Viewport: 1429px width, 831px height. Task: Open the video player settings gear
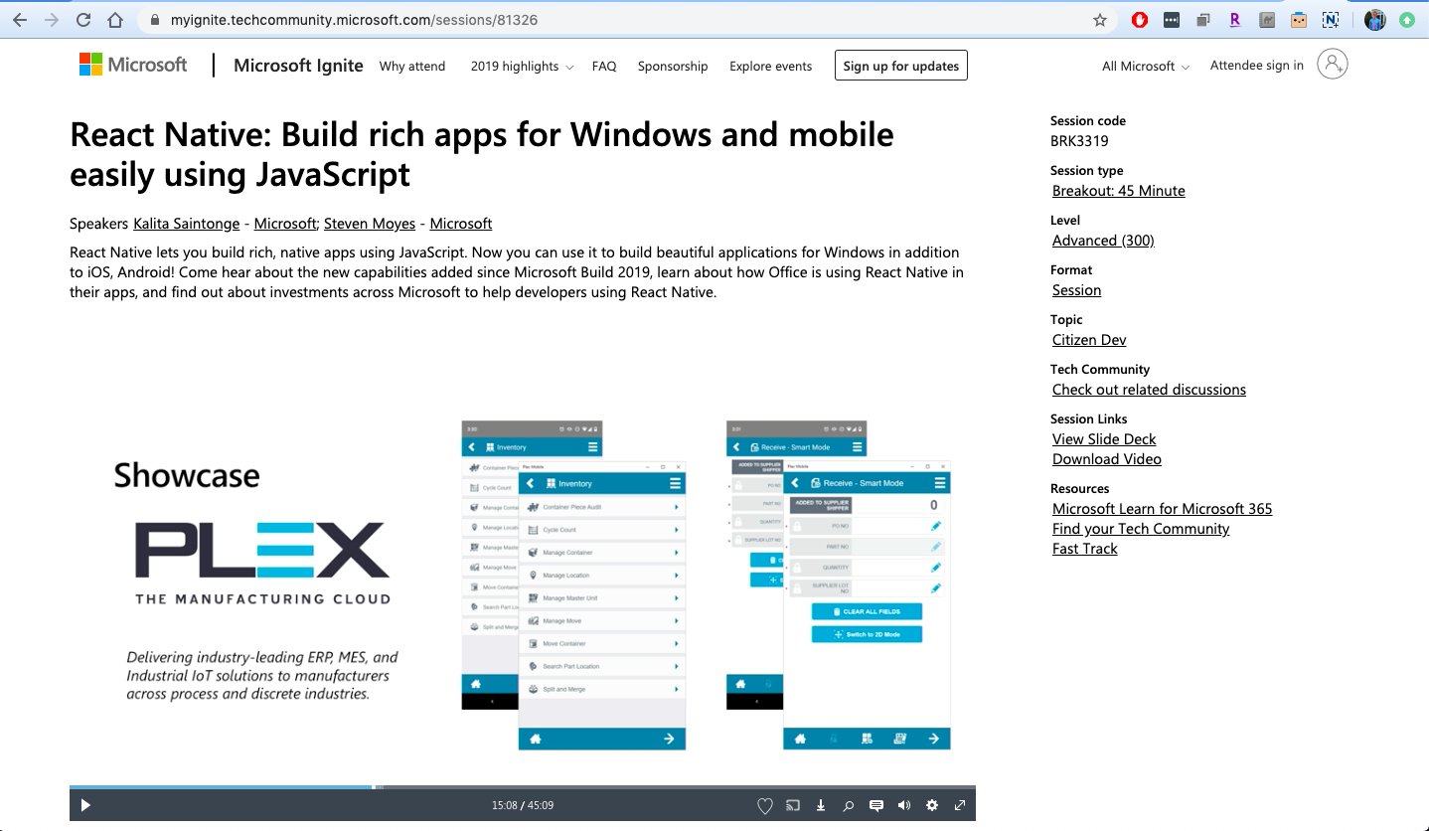931,805
